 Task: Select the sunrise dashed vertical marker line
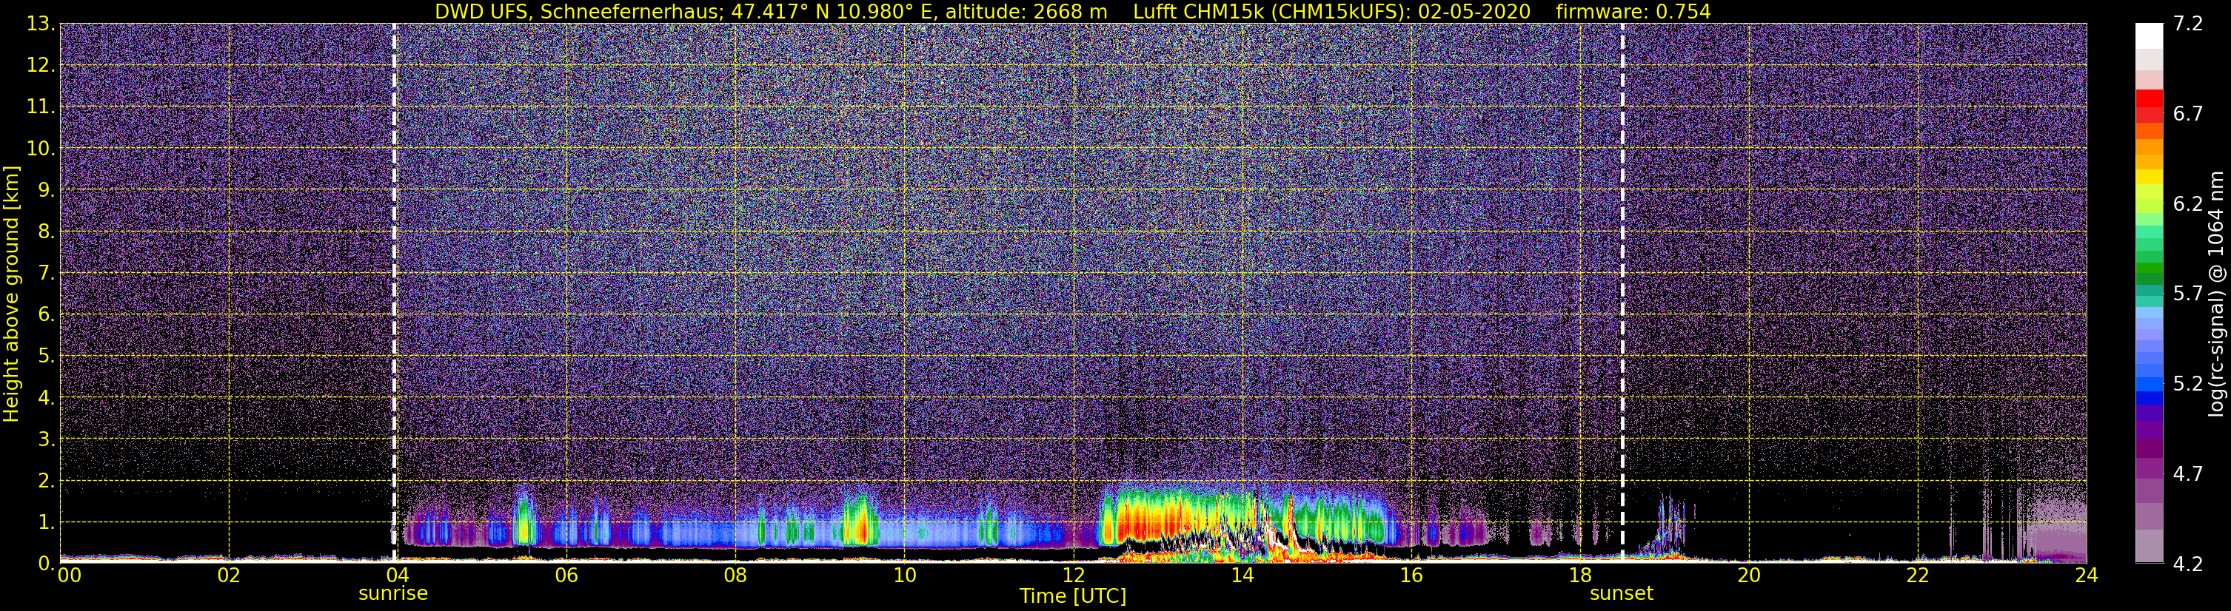pos(394,294)
